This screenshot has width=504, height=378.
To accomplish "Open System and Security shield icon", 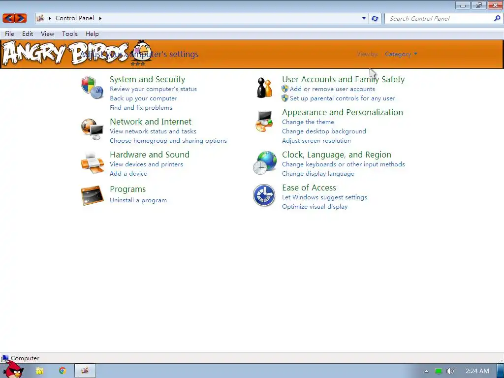I will coord(92,88).
